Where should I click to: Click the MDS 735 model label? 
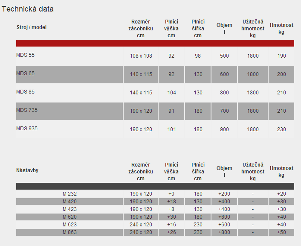click(27, 110)
